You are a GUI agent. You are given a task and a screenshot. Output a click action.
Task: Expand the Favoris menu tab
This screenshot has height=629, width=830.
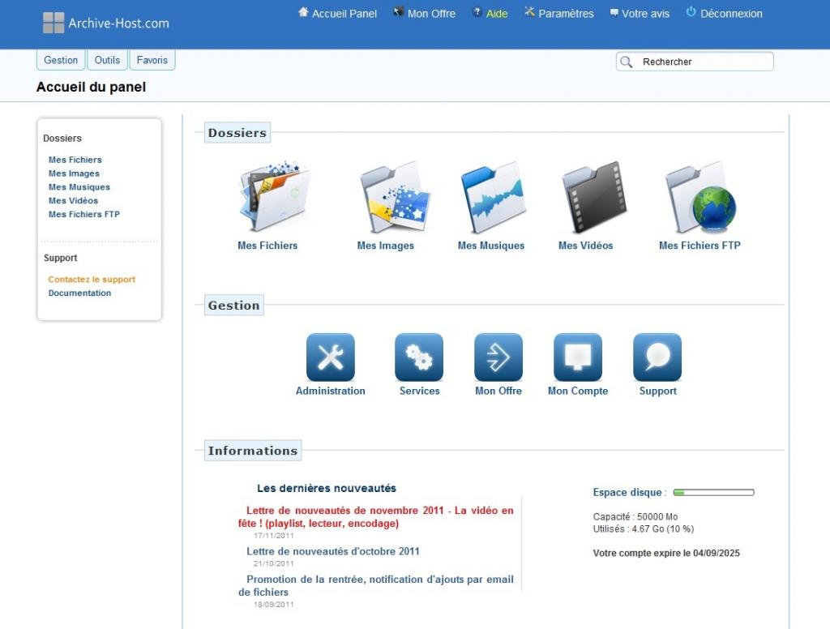point(152,60)
